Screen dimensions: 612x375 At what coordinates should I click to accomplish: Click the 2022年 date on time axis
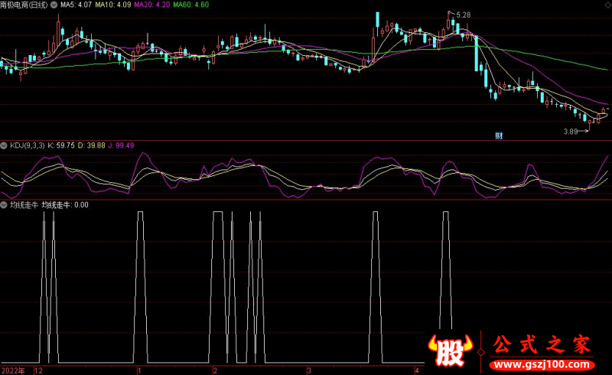pos(12,370)
